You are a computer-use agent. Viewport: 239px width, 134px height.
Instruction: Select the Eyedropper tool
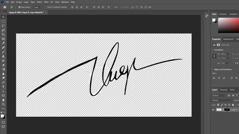pyautogui.click(x=3, y=43)
